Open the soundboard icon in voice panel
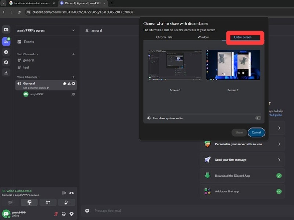The width and height of the screenshot is (294, 220). pyautogui.click(x=67, y=202)
